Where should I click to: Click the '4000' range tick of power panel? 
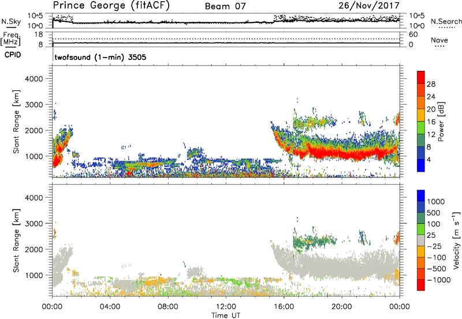(34, 79)
